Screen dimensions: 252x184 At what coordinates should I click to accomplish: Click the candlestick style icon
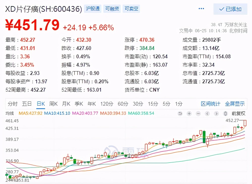[226, 114]
